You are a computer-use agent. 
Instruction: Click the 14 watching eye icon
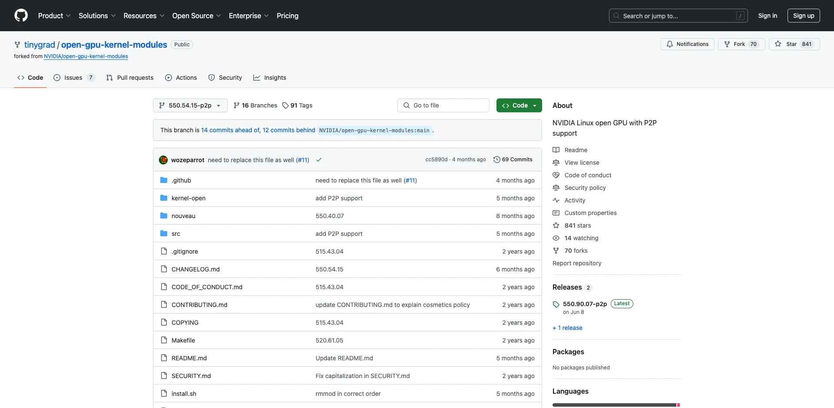[x=556, y=238]
